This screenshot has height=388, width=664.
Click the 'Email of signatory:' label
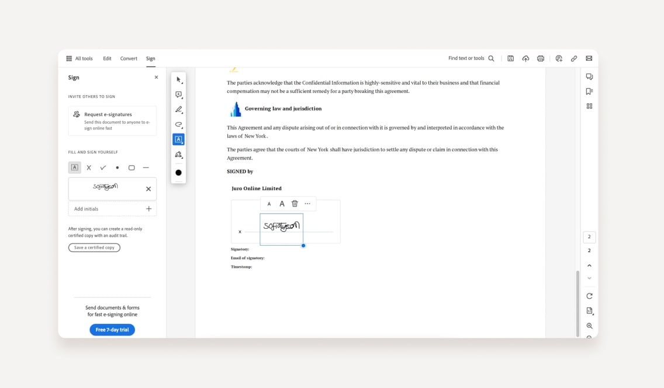click(x=248, y=258)
